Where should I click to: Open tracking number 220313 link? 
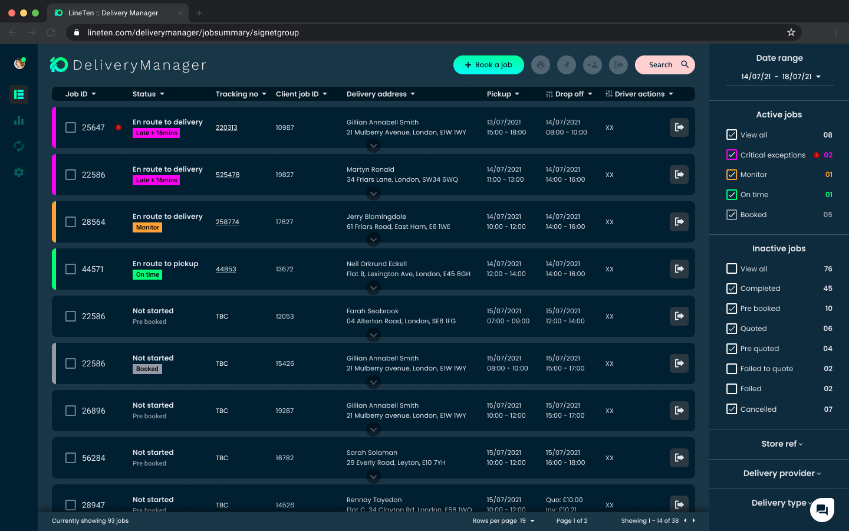[226, 127]
